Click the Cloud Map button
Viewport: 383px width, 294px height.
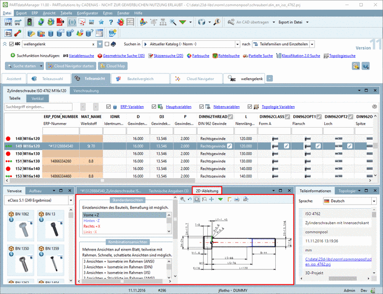pyautogui.click(x=113, y=66)
